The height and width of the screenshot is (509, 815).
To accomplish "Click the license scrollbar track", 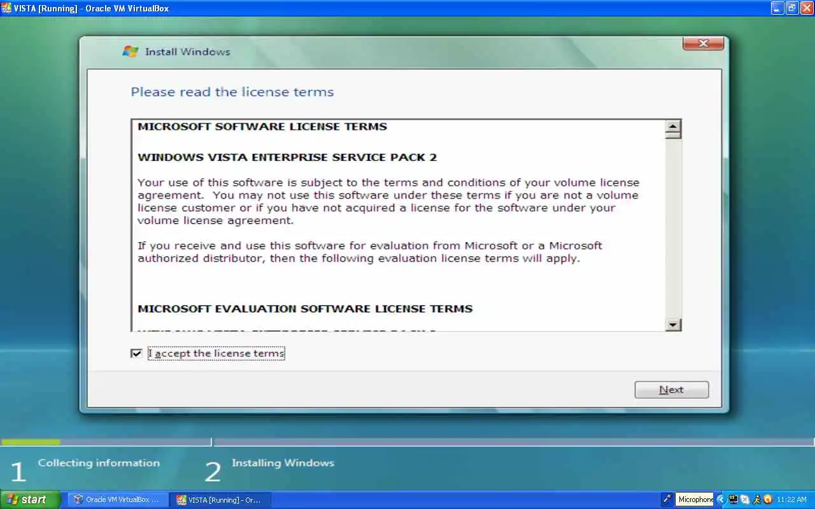I will (673, 229).
